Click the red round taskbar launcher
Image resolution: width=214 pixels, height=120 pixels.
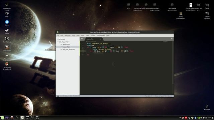(12, 118)
